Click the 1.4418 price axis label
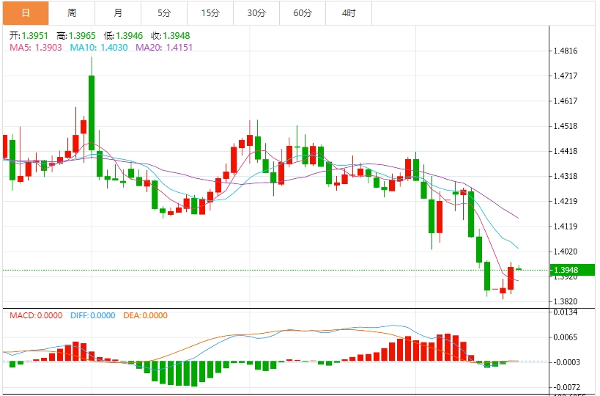This screenshot has width=600, height=396. coord(566,151)
